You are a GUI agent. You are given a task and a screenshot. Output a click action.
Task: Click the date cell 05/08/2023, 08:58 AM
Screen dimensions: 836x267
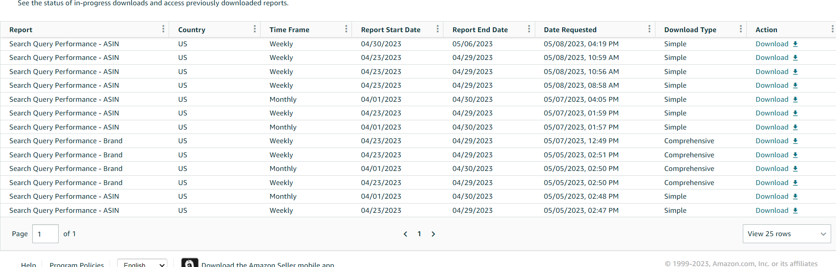pos(581,85)
